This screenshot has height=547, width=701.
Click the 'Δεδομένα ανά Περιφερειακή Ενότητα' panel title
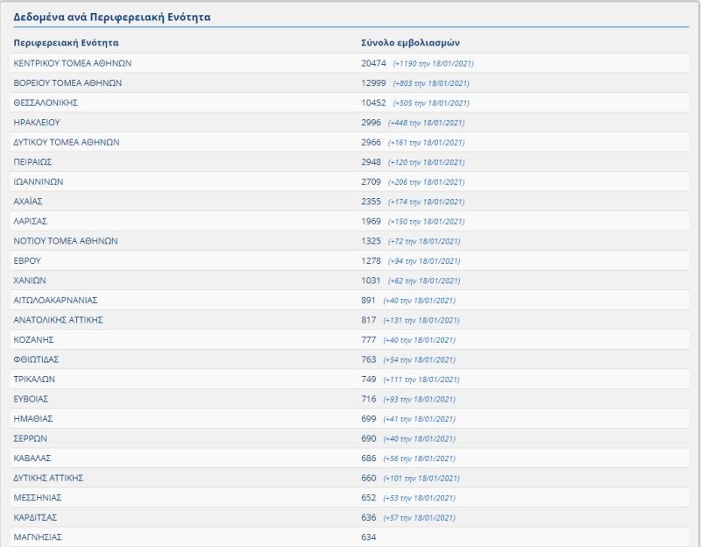pyautogui.click(x=111, y=17)
